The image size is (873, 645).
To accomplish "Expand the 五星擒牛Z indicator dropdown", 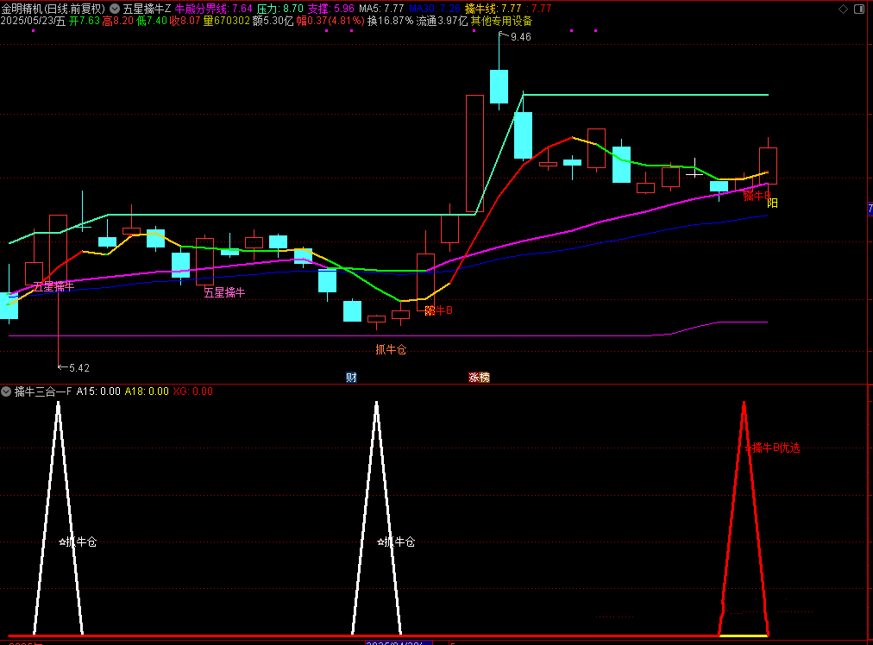I will 115,8.
